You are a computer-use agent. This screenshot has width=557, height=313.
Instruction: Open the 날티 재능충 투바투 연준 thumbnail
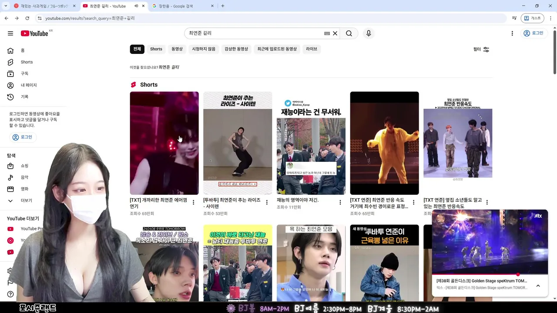click(238, 263)
